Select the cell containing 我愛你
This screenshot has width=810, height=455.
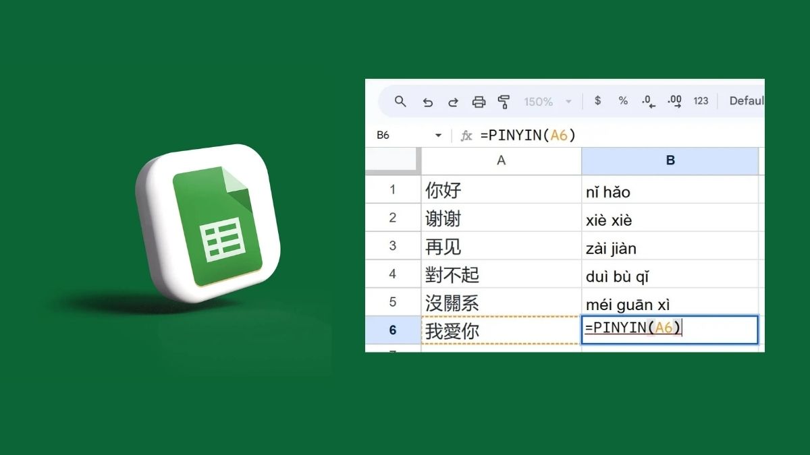pyautogui.click(x=501, y=330)
